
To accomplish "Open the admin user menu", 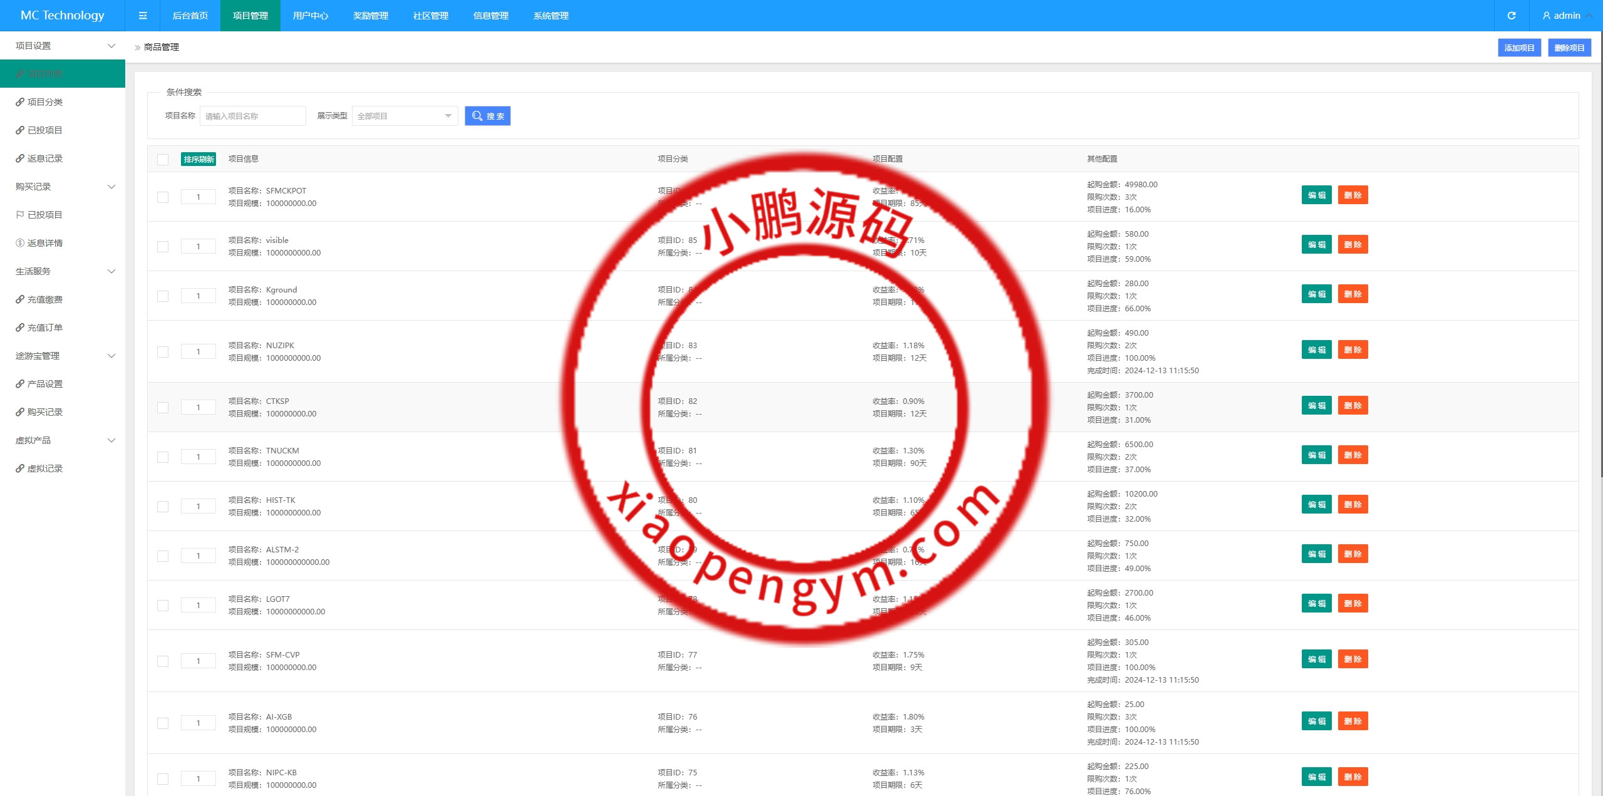I will pos(1567,16).
